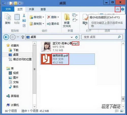Viewport: 127px width, 115px height.
Task: Switch to the View (查看) tab
Action: coord(43,9)
